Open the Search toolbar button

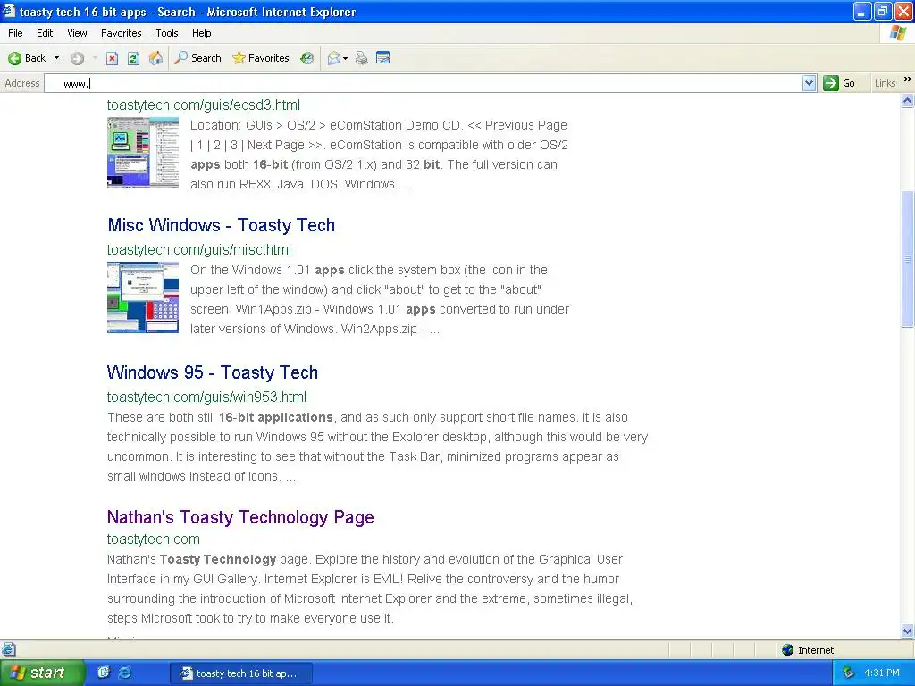pos(198,58)
